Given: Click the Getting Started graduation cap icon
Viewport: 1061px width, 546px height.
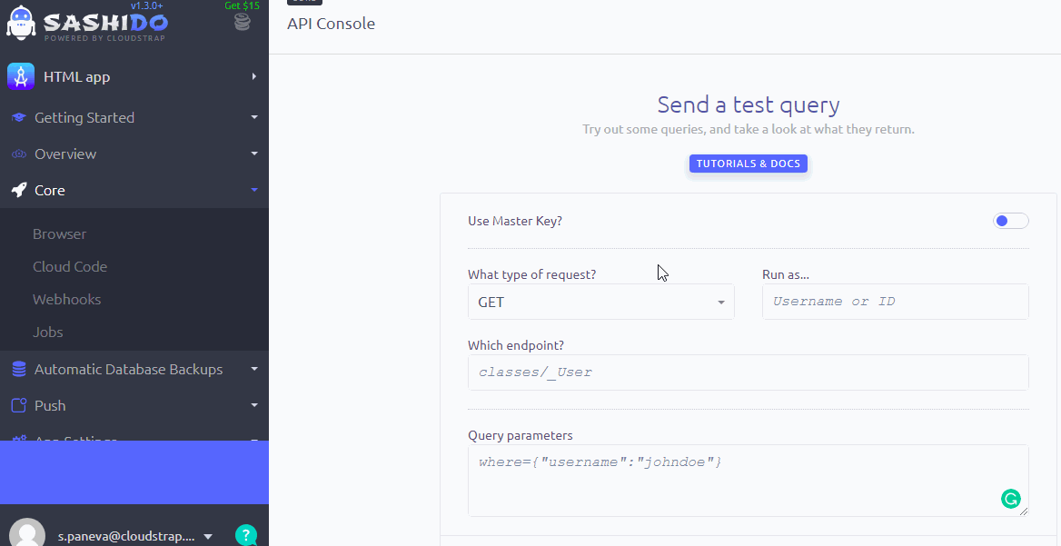Looking at the screenshot, I should click(19, 118).
